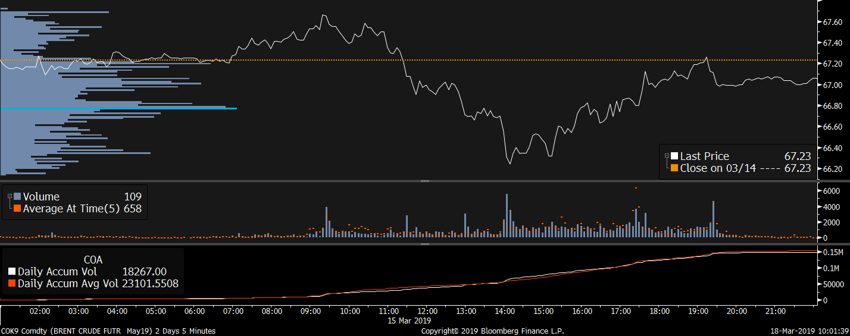Collapse the Last Price legend box

point(667,156)
